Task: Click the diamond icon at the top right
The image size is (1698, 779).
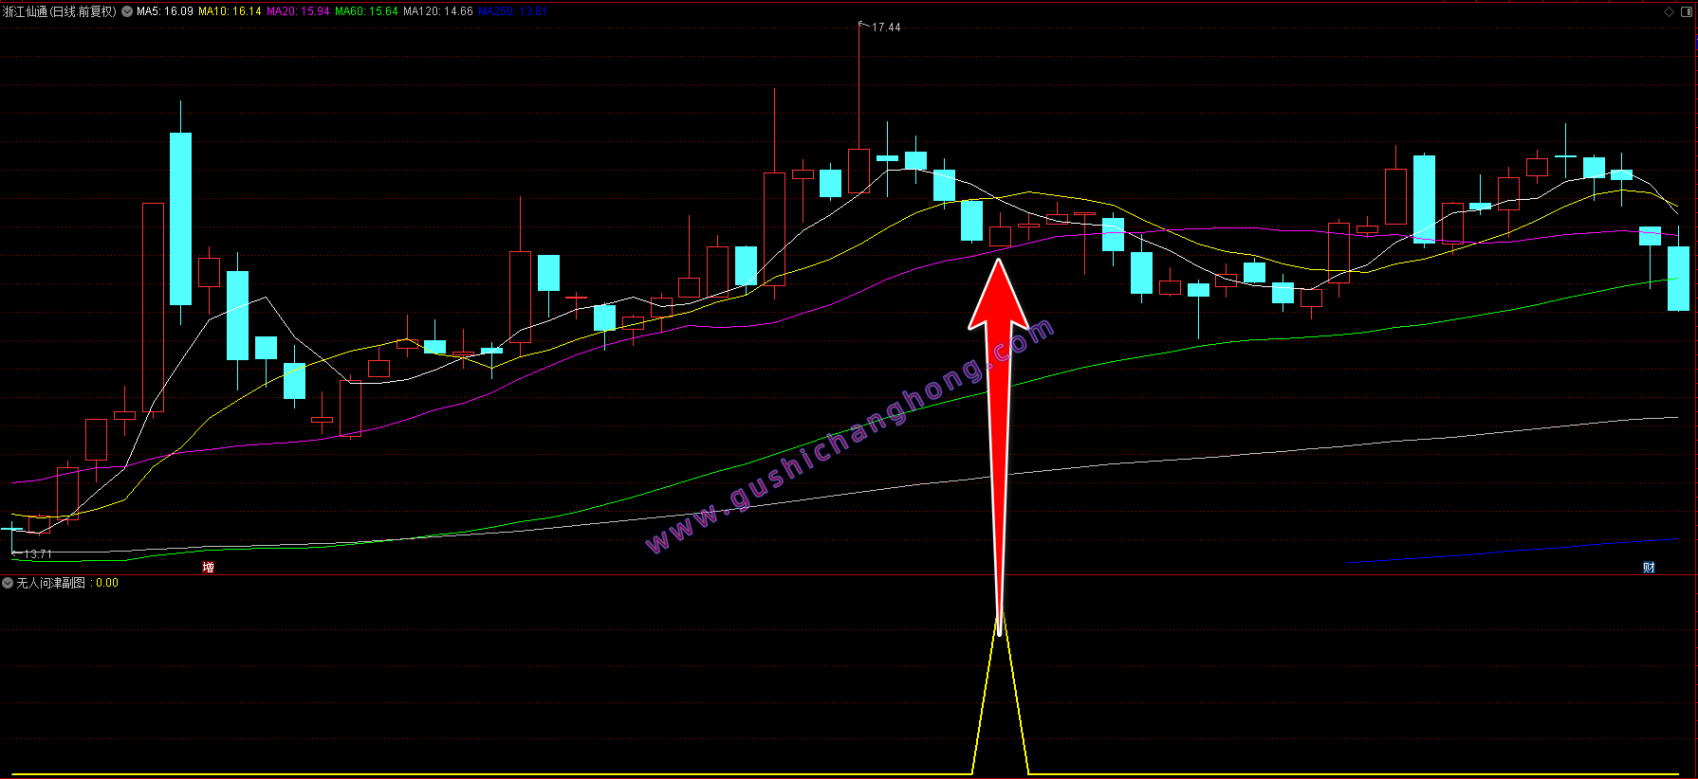Action: [1670, 11]
